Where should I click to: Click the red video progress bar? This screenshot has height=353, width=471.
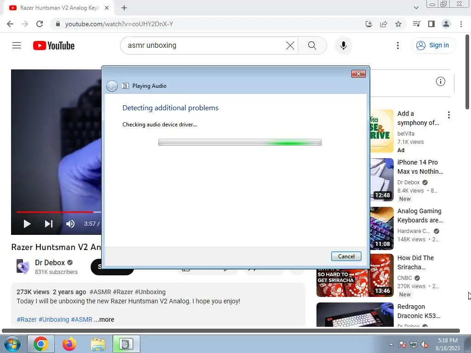(x=55, y=212)
